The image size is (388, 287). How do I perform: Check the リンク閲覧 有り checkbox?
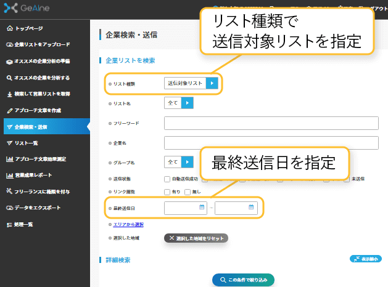point(167,192)
